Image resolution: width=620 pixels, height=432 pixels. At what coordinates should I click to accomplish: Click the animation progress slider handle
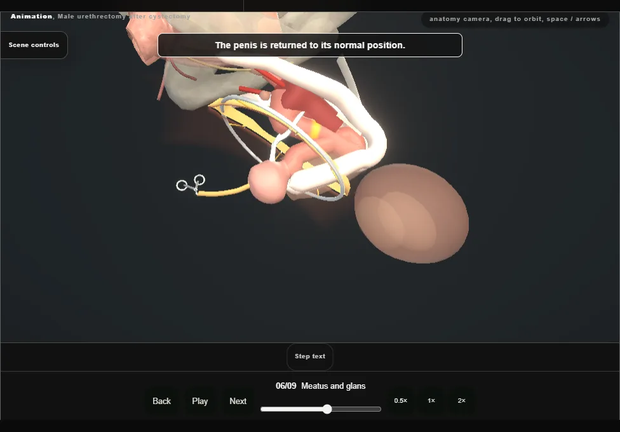[x=327, y=409]
